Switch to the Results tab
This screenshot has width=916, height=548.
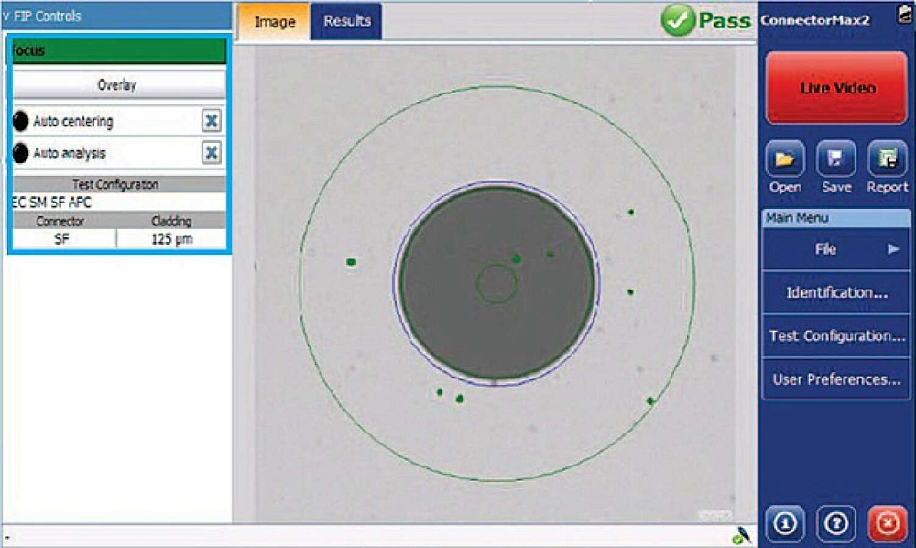347,21
